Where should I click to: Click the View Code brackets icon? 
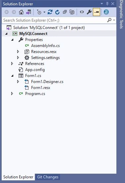tap(82, 12)
